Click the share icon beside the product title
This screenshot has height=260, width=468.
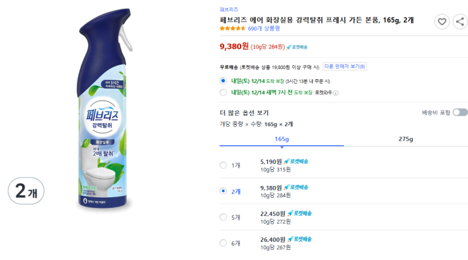[460, 22]
